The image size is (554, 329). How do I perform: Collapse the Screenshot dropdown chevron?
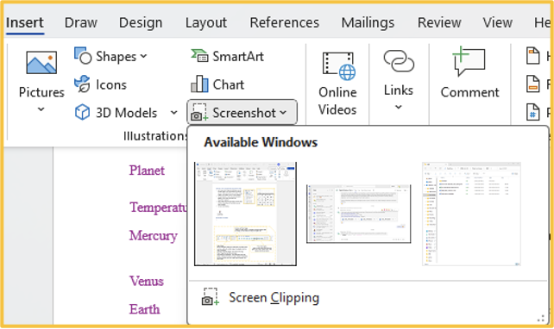click(x=283, y=113)
